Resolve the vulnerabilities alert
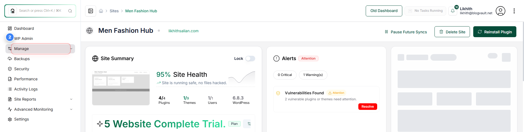This screenshot has width=524, height=132. tap(367, 107)
